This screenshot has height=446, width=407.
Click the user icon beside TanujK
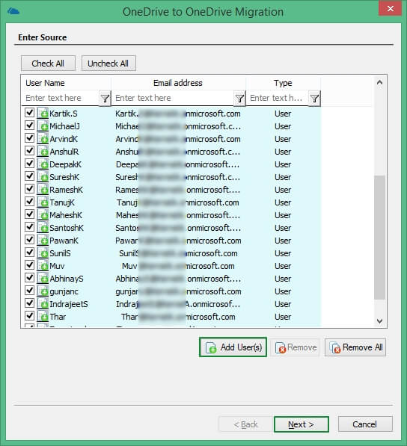(x=43, y=202)
